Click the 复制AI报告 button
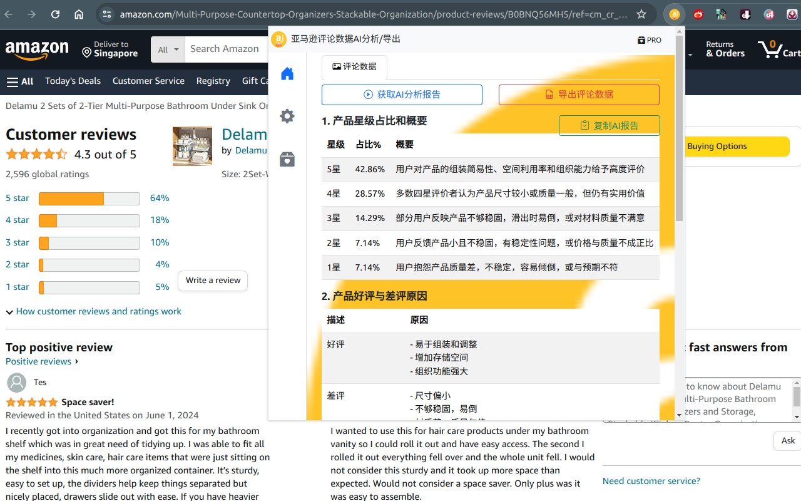Screen dimensions: 801x501 click(609, 125)
